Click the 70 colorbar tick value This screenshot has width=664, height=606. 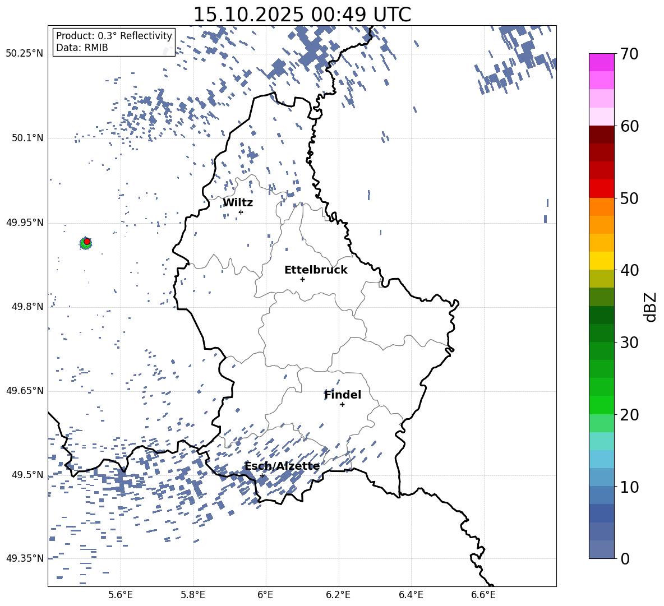629,54
